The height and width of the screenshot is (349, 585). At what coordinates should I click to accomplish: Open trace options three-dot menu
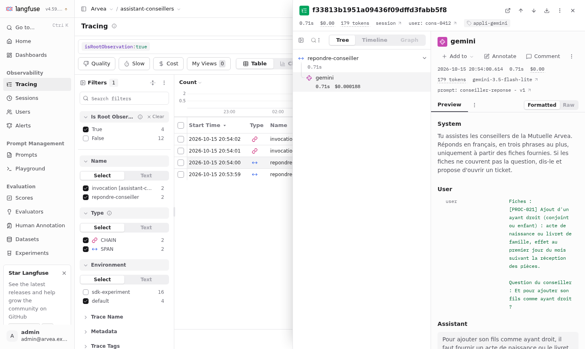(x=560, y=11)
